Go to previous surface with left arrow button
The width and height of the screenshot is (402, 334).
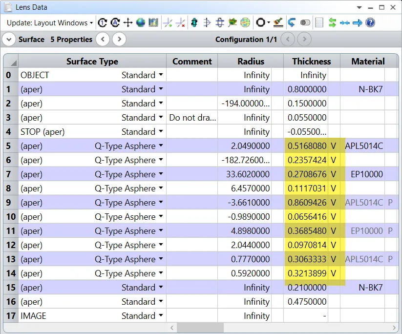point(103,40)
